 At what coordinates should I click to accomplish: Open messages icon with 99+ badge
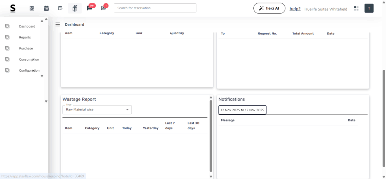tap(90, 8)
